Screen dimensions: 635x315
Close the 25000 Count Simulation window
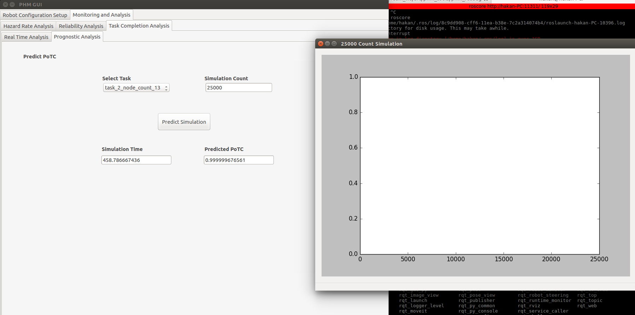321,44
